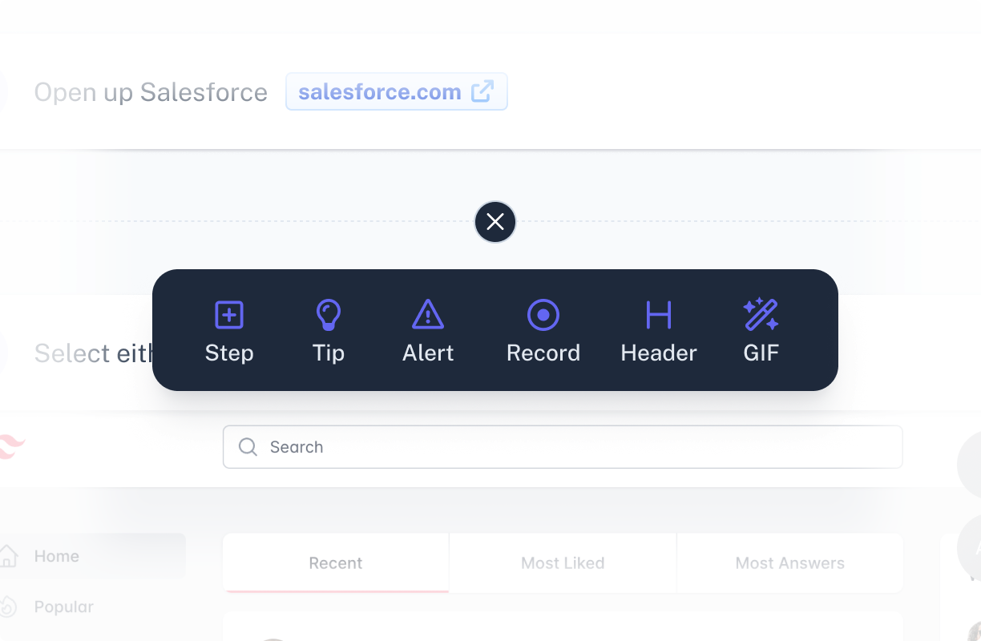
Task: Click the magnifier icon in Search box
Action: (x=248, y=446)
